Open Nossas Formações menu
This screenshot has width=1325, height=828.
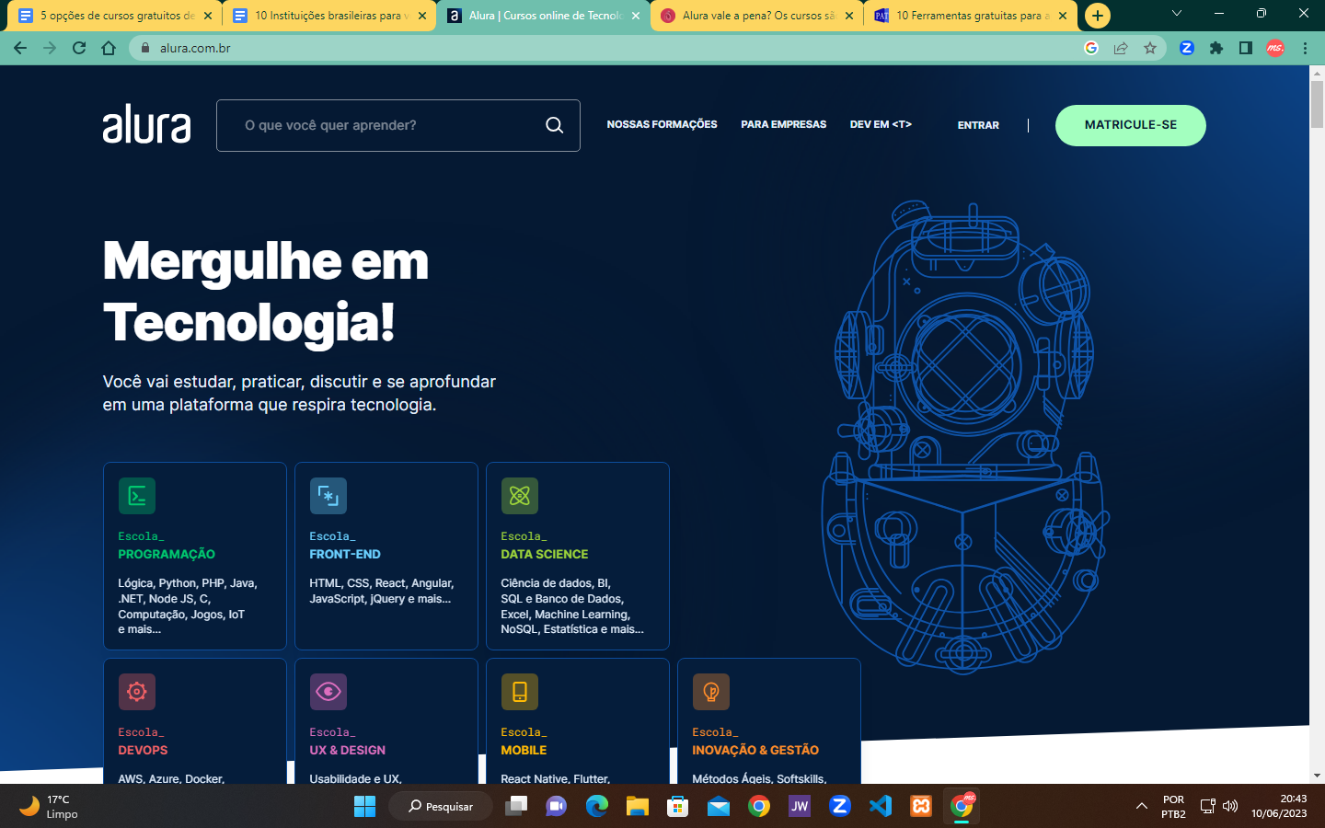(x=662, y=124)
